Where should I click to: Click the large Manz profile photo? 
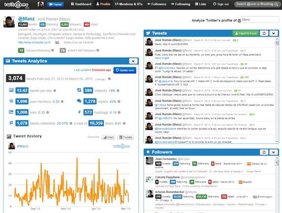pyautogui.click(x=9, y=22)
